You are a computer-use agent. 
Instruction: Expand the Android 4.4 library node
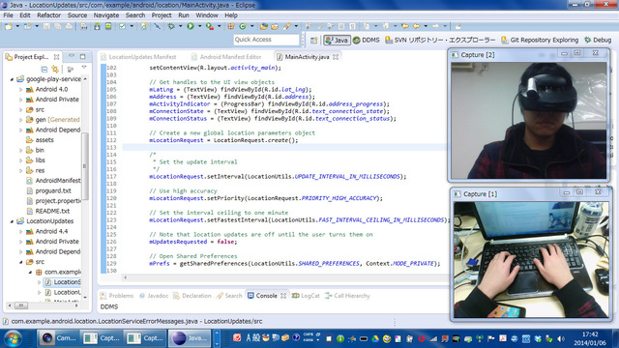coord(20,232)
